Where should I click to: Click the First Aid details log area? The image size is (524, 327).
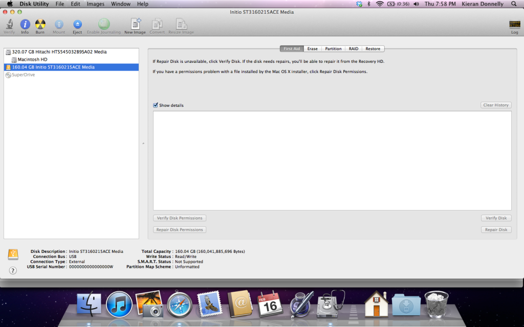332,160
